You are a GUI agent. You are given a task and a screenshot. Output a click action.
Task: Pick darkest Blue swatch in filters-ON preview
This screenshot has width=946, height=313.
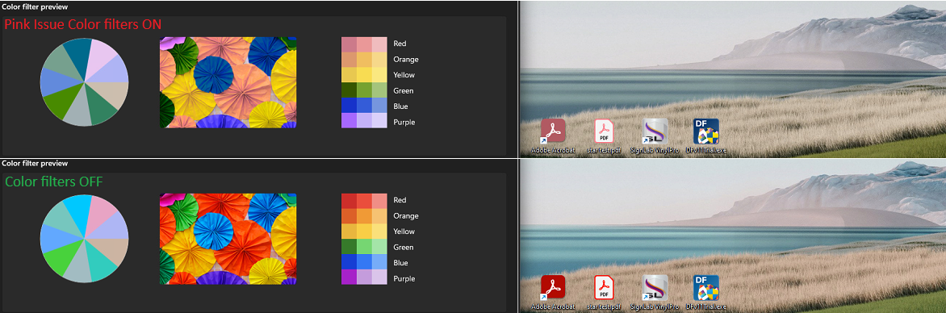349,106
